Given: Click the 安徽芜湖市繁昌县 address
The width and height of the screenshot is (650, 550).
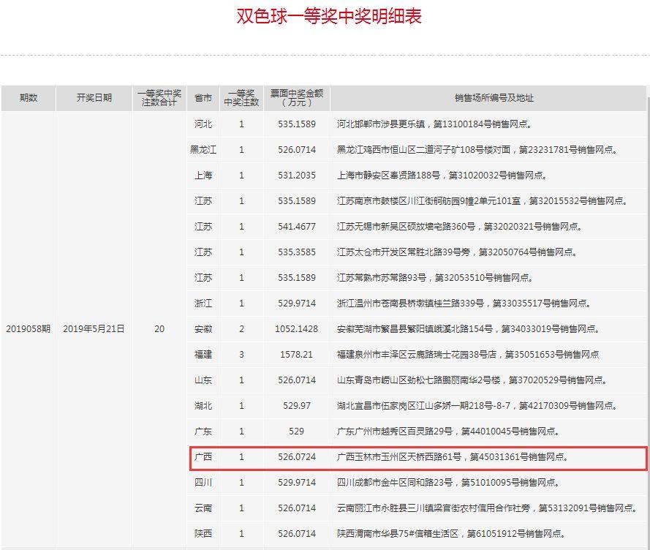Looking at the screenshot, I should point(469,329).
